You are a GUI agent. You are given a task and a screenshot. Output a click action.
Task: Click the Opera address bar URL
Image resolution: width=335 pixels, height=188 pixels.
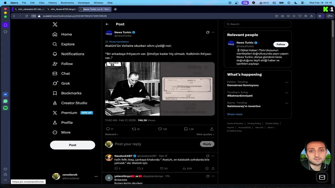pos(75,16)
